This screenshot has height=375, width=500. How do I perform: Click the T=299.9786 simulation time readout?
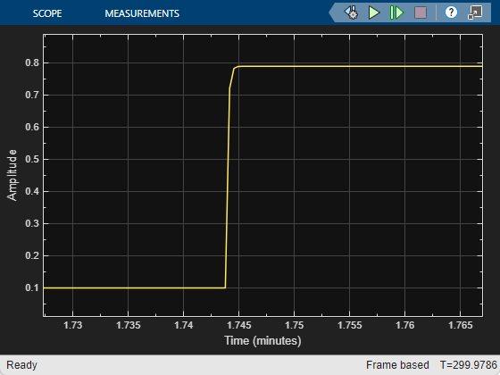tap(468, 365)
